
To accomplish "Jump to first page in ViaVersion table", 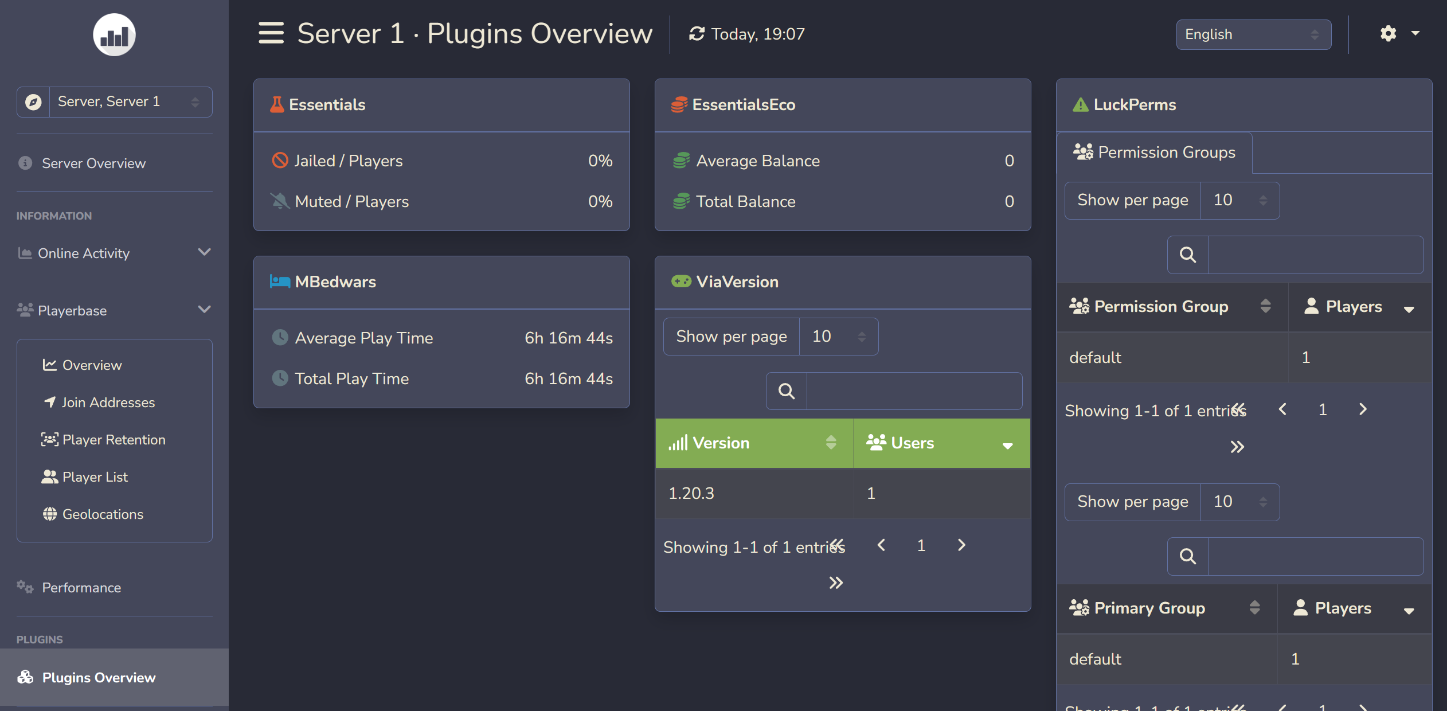I will point(838,544).
